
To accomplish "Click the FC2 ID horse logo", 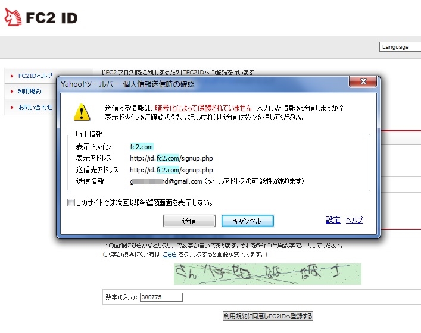I will click(x=13, y=17).
